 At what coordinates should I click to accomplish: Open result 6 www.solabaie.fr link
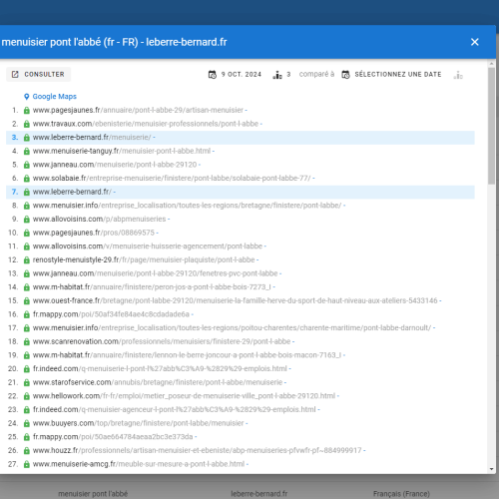[172, 179]
